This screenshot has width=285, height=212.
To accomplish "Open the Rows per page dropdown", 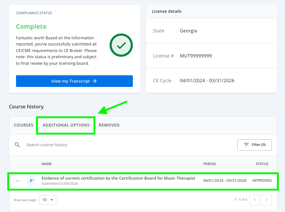I will [x=48, y=200].
